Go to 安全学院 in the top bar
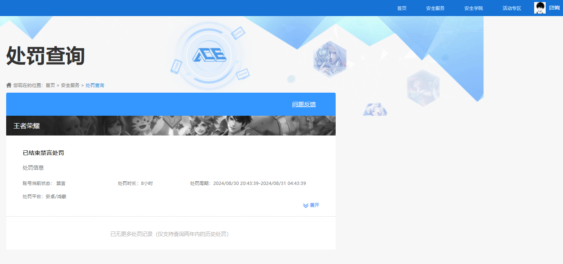Viewport: 563px width, 264px height. click(473, 8)
